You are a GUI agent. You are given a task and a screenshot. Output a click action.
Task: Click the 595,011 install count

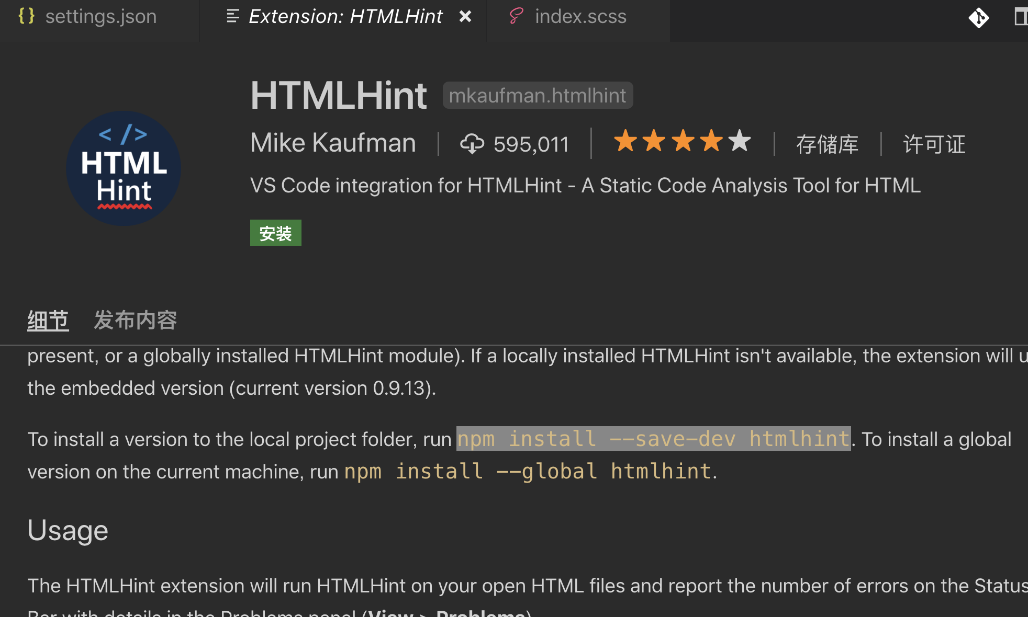tap(531, 144)
